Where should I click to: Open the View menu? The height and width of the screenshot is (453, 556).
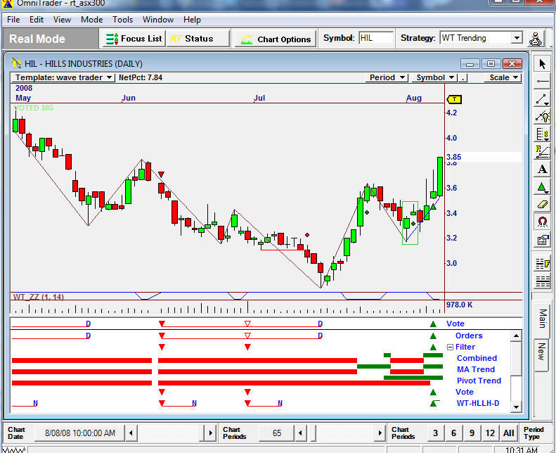[x=62, y=20]
